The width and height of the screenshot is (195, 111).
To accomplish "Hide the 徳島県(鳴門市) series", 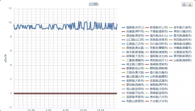I will pyautogui.click(x=157, y=85).
